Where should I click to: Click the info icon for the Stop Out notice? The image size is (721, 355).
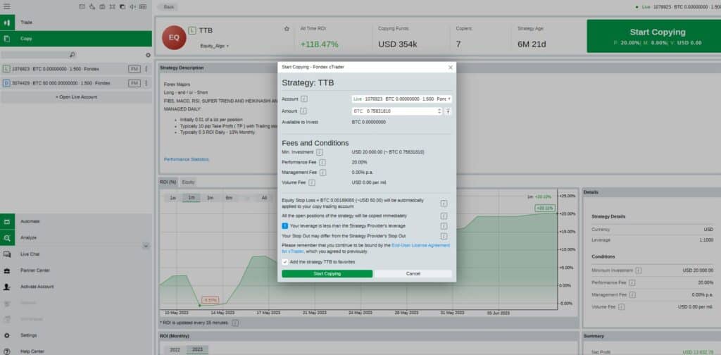(x=444, y=236)
